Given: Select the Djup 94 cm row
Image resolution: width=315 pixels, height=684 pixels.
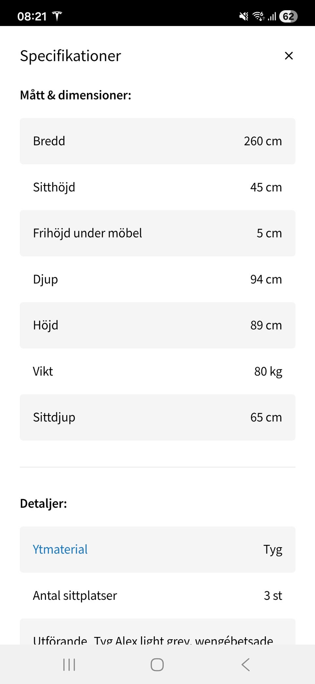Looking at the screenshot, I should (x=157, y=279).
